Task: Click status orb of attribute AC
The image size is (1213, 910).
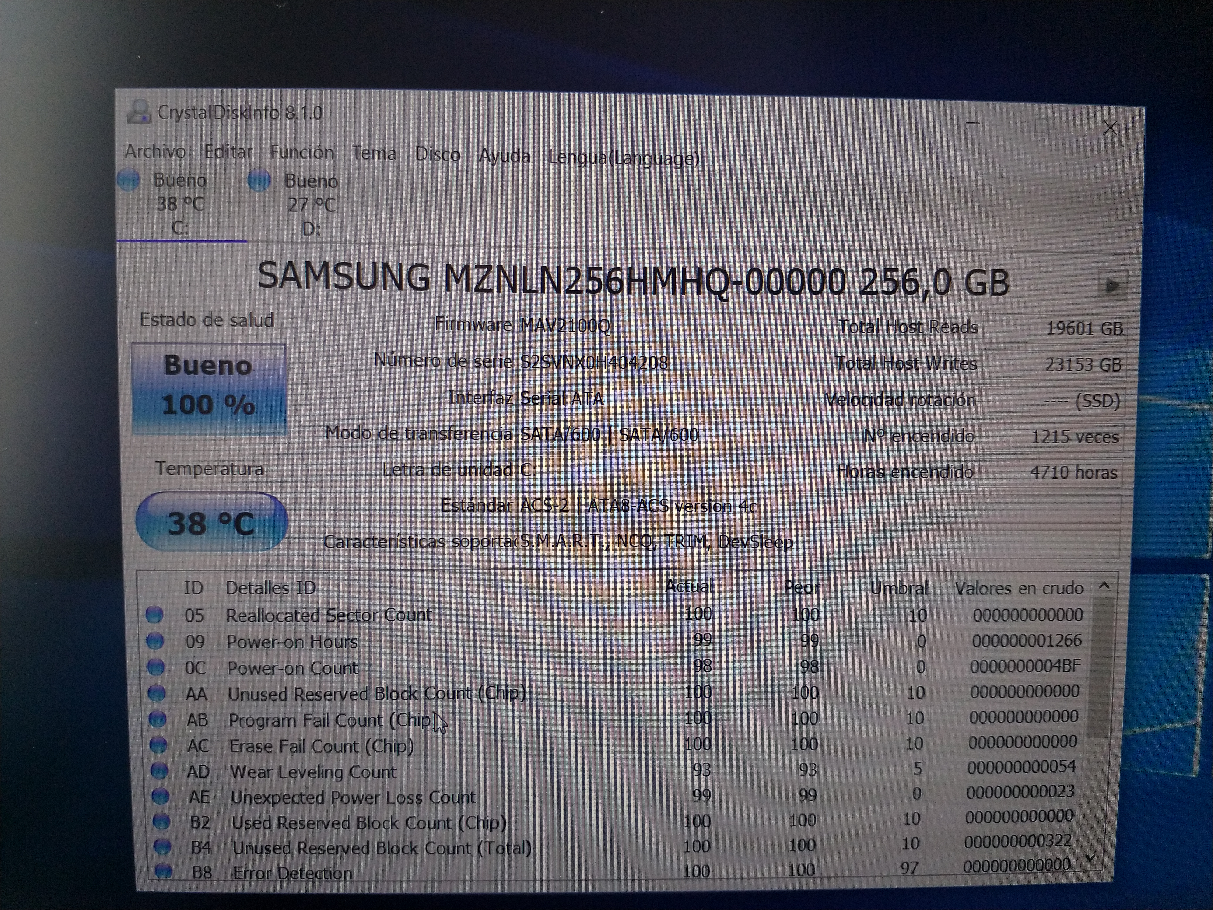Action: pyautogui.click(x=159, y=744)
